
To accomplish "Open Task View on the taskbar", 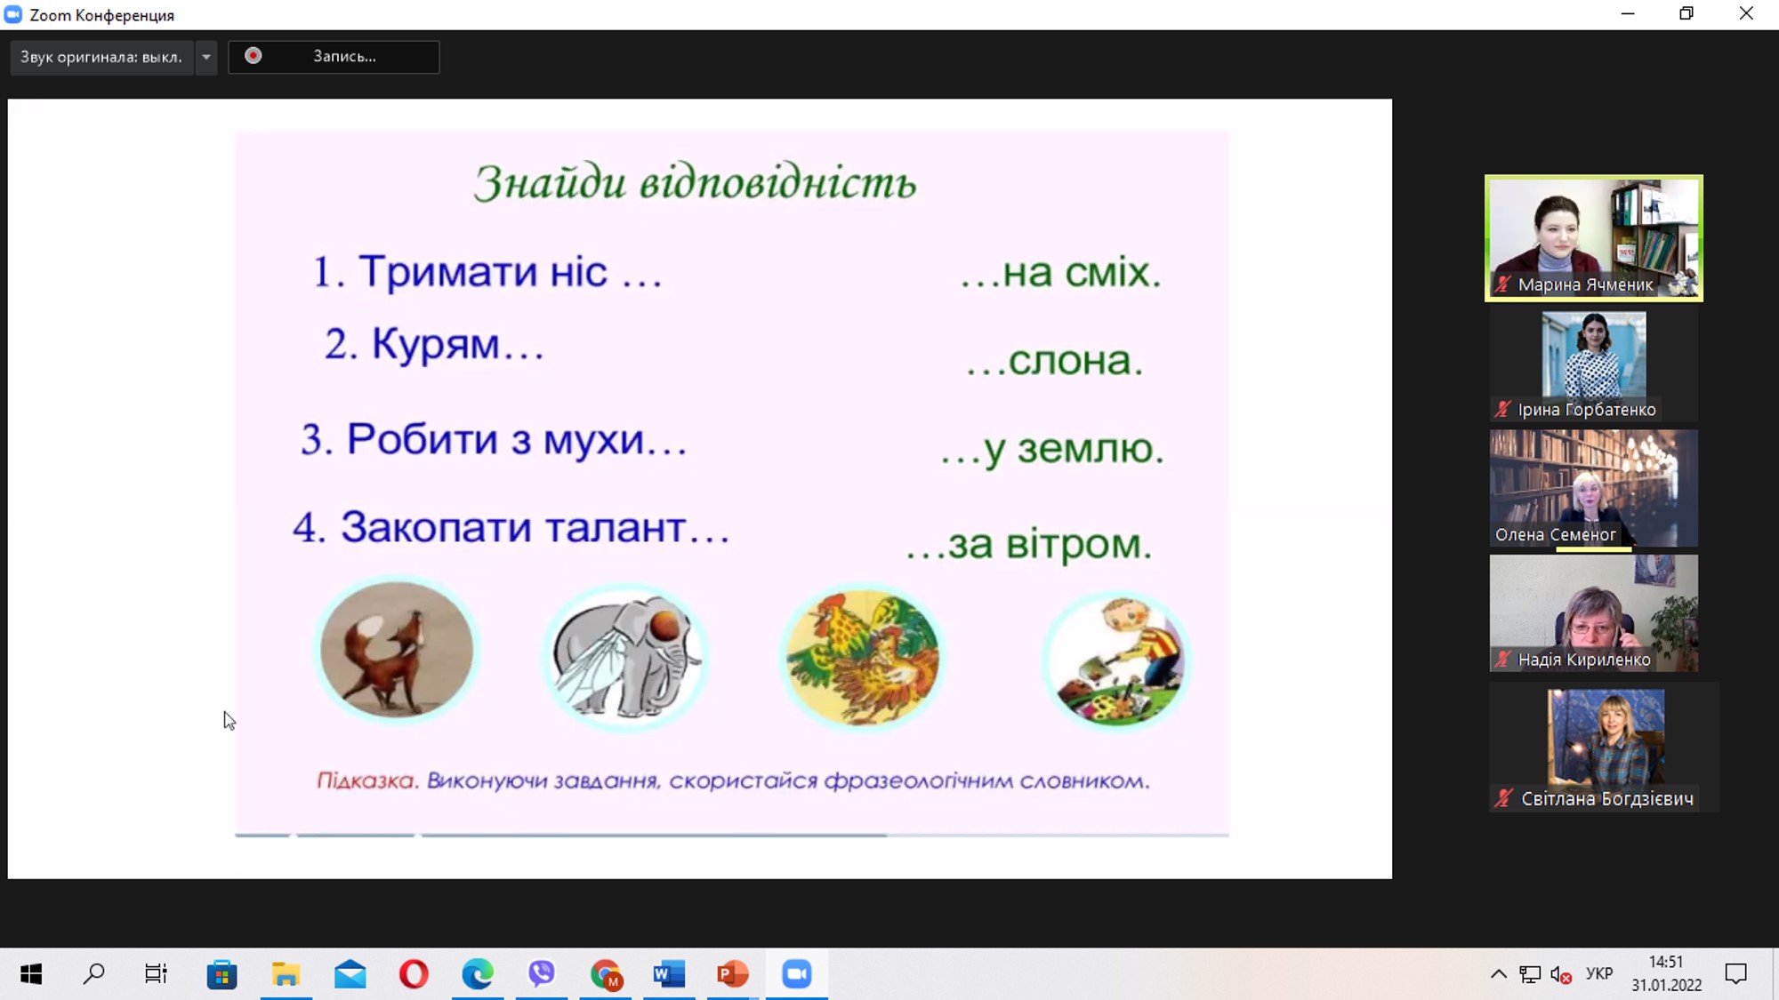I will [x=157, y=974].
